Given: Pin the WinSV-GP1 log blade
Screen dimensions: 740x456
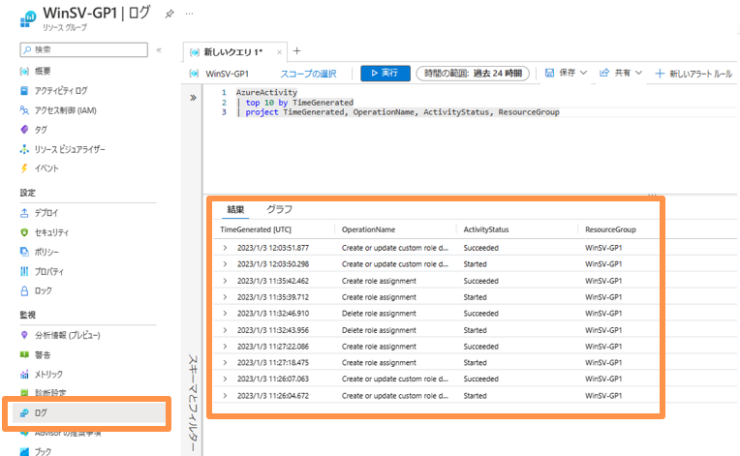Looking at the screenshot, I should (170, 15).
